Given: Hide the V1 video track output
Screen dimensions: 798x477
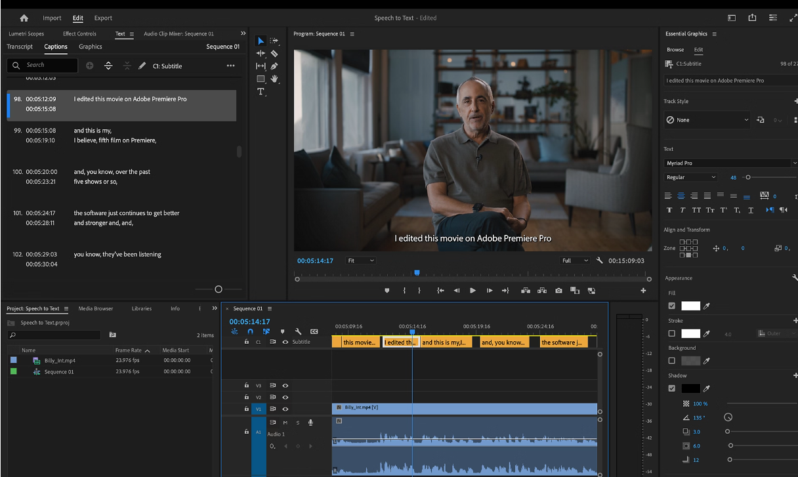Looking at the screenshot, I should 285,409.
